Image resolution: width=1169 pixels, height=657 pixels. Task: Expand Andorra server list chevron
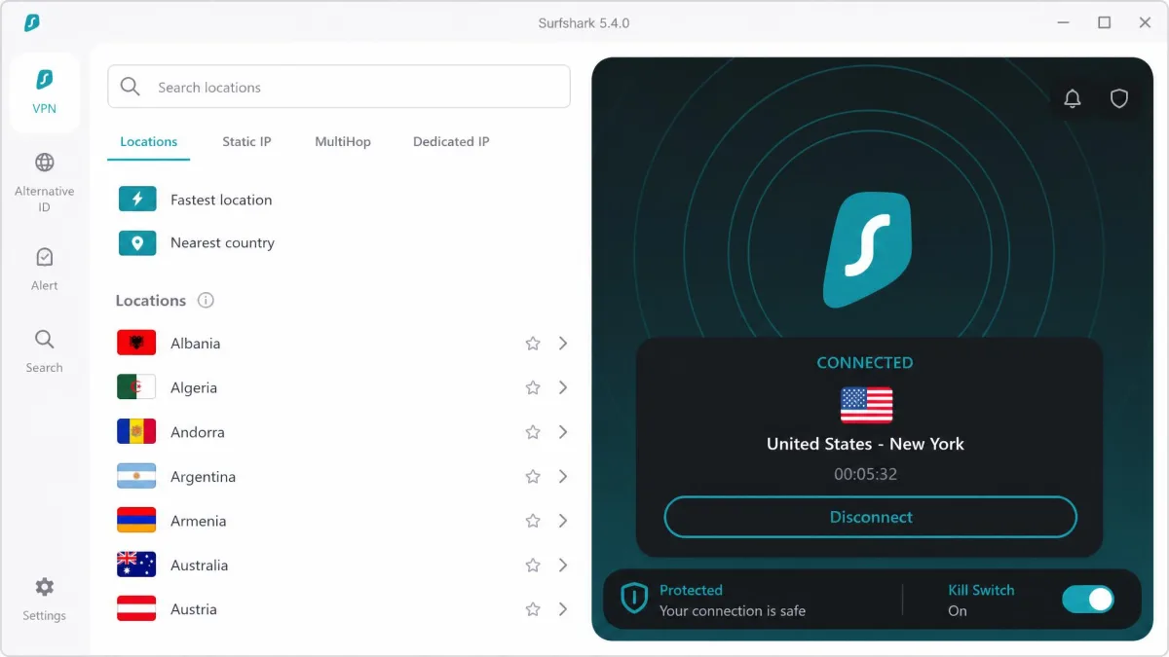pyautogui.click(x=563, y=432)
